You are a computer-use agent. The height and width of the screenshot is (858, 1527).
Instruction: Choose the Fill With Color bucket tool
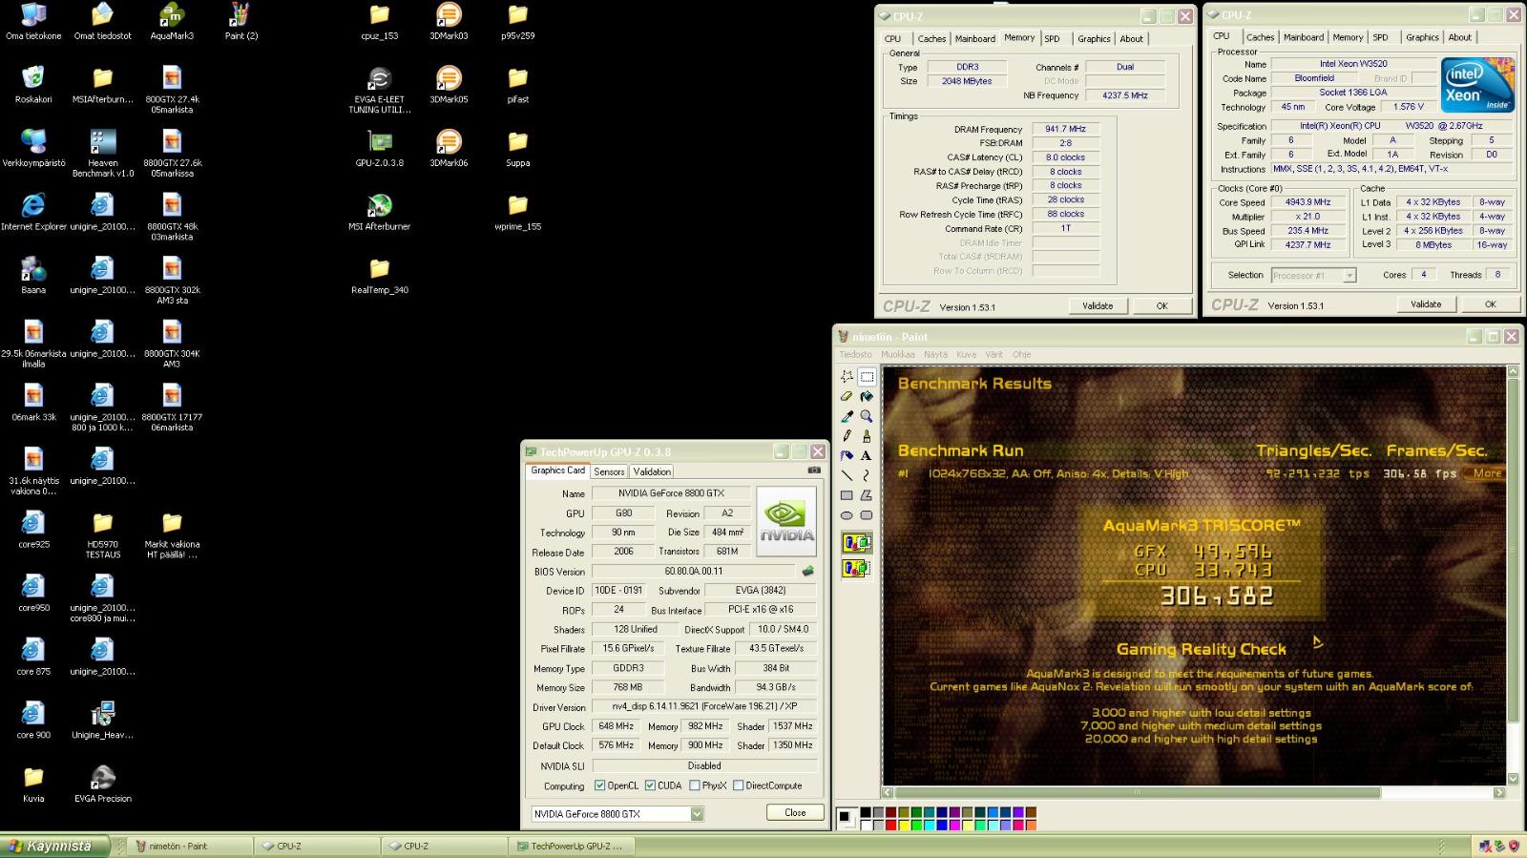tap(867, 396)
